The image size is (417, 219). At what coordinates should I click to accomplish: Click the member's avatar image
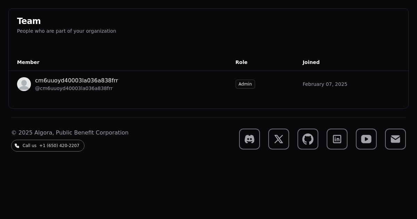[x=24, y=84]
